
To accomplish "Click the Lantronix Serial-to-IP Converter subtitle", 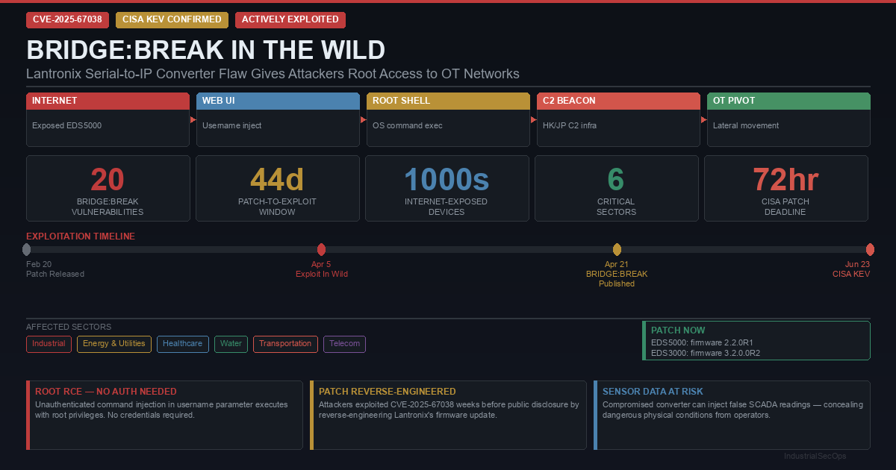I will [273, 74].
